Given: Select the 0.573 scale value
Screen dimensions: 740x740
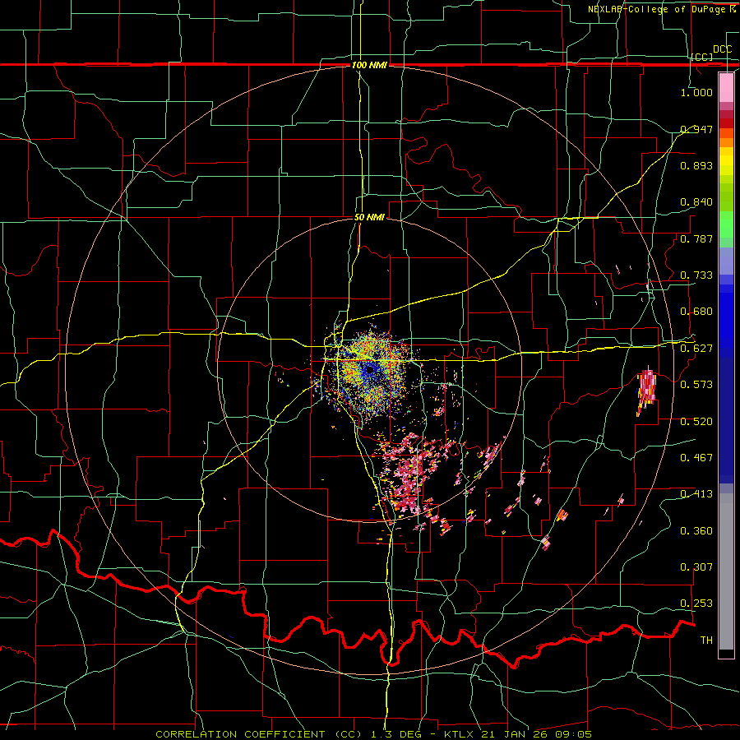Looking at the screenshot, I should pos(696,385).
